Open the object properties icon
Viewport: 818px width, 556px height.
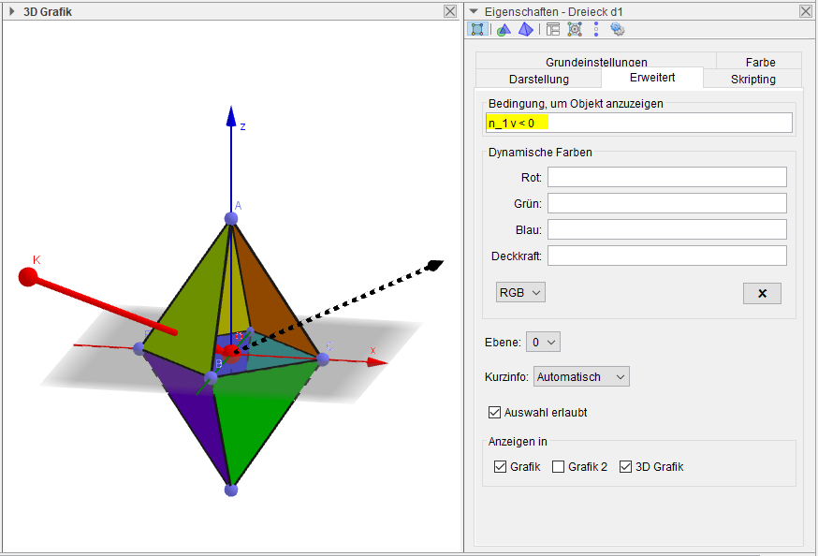477,29
